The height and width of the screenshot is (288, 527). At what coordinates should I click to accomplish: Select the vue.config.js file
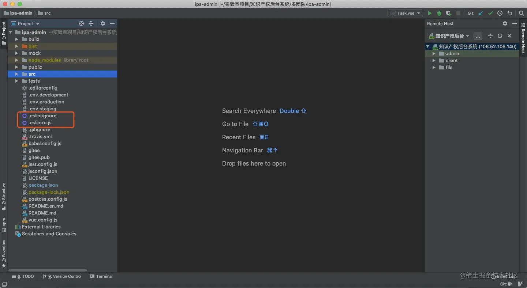[43, 220]
